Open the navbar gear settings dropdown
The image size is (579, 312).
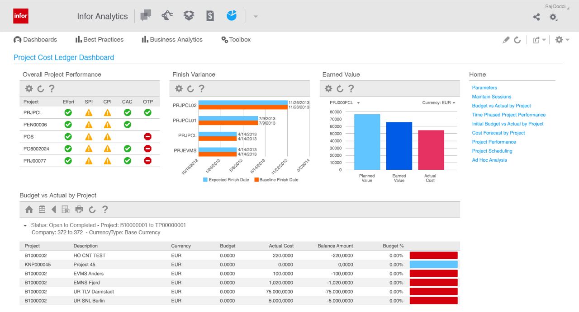click(x=562, y=40)
